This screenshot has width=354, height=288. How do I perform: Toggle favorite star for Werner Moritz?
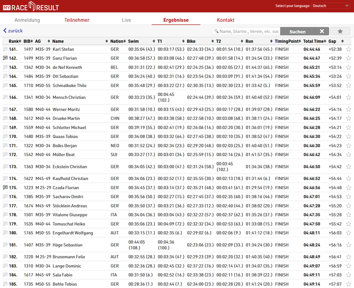(349, 109)
